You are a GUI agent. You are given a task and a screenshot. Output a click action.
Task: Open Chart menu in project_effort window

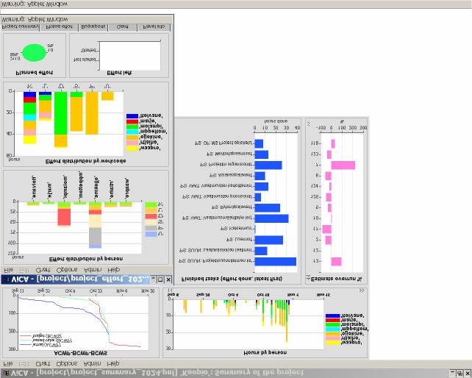(43, 270)
